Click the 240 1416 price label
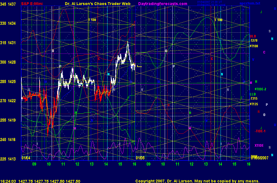Image resolution: width=277 pixels, height=183 pixels. (8, 140)
